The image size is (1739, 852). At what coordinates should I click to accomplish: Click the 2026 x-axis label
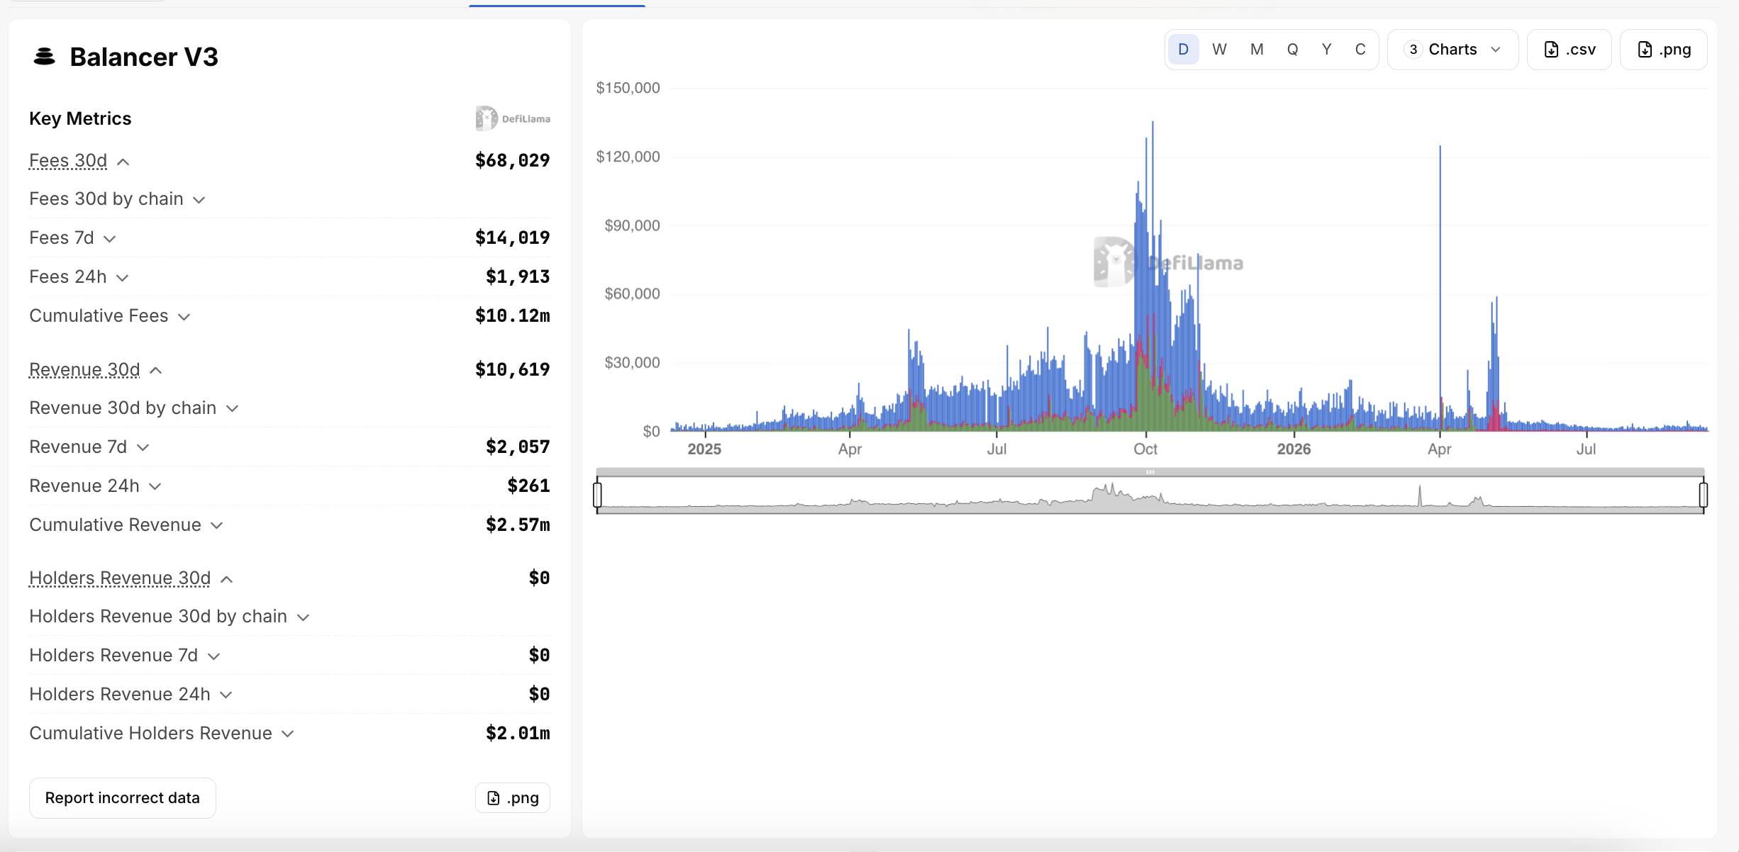click(1294, 449)
